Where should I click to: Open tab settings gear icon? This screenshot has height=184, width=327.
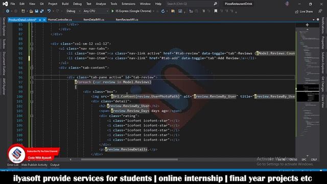(x=318, y=19)
